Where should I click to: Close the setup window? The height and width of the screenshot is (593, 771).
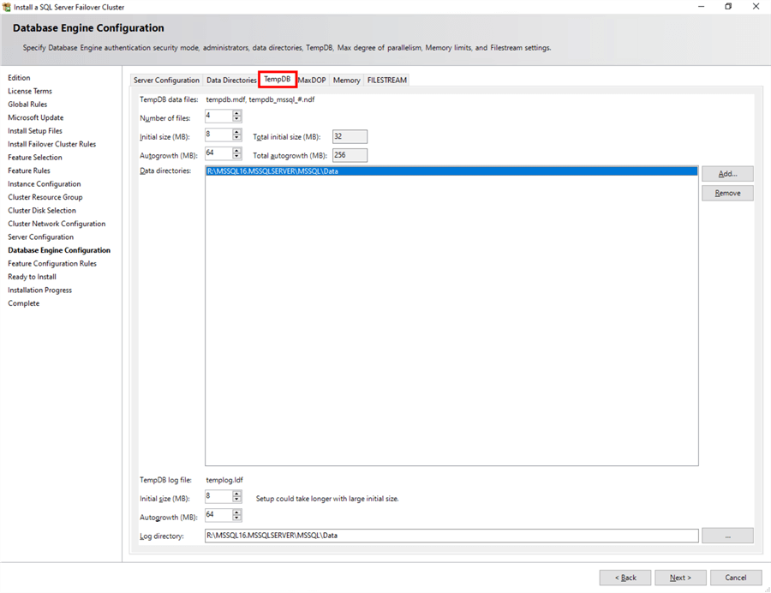click(x=756, y=6)
